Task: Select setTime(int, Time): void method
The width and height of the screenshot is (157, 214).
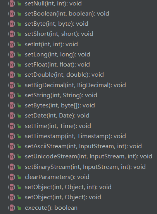Action: click(58, 126)
